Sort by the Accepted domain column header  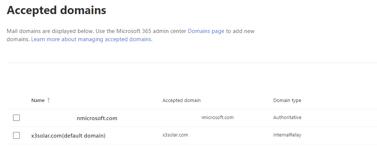[x=182, y=101]
